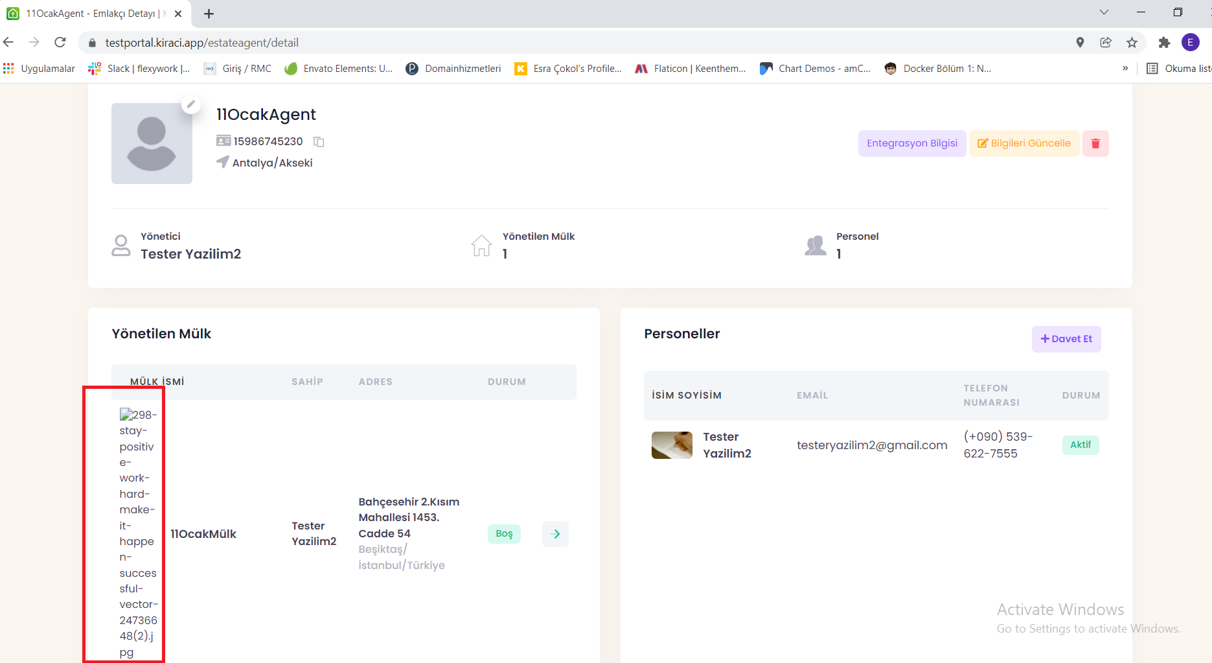
Task: Go back to the previous page
Action: click(9, 43)
